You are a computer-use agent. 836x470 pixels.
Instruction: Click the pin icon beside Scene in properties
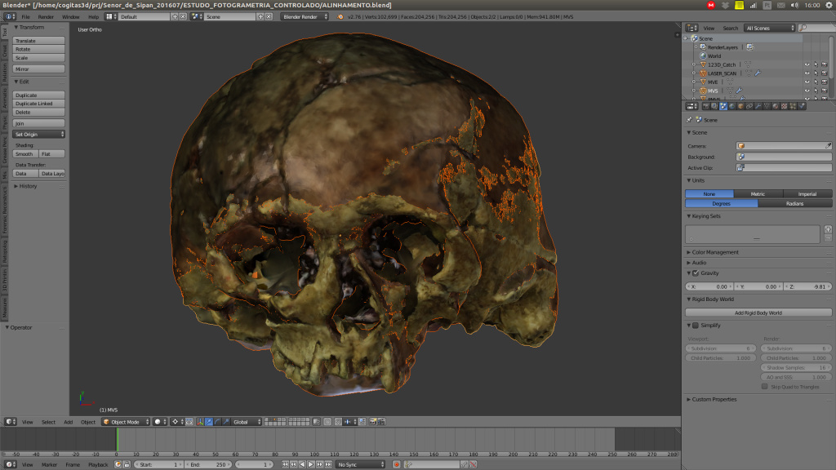[x=689, y=120]
